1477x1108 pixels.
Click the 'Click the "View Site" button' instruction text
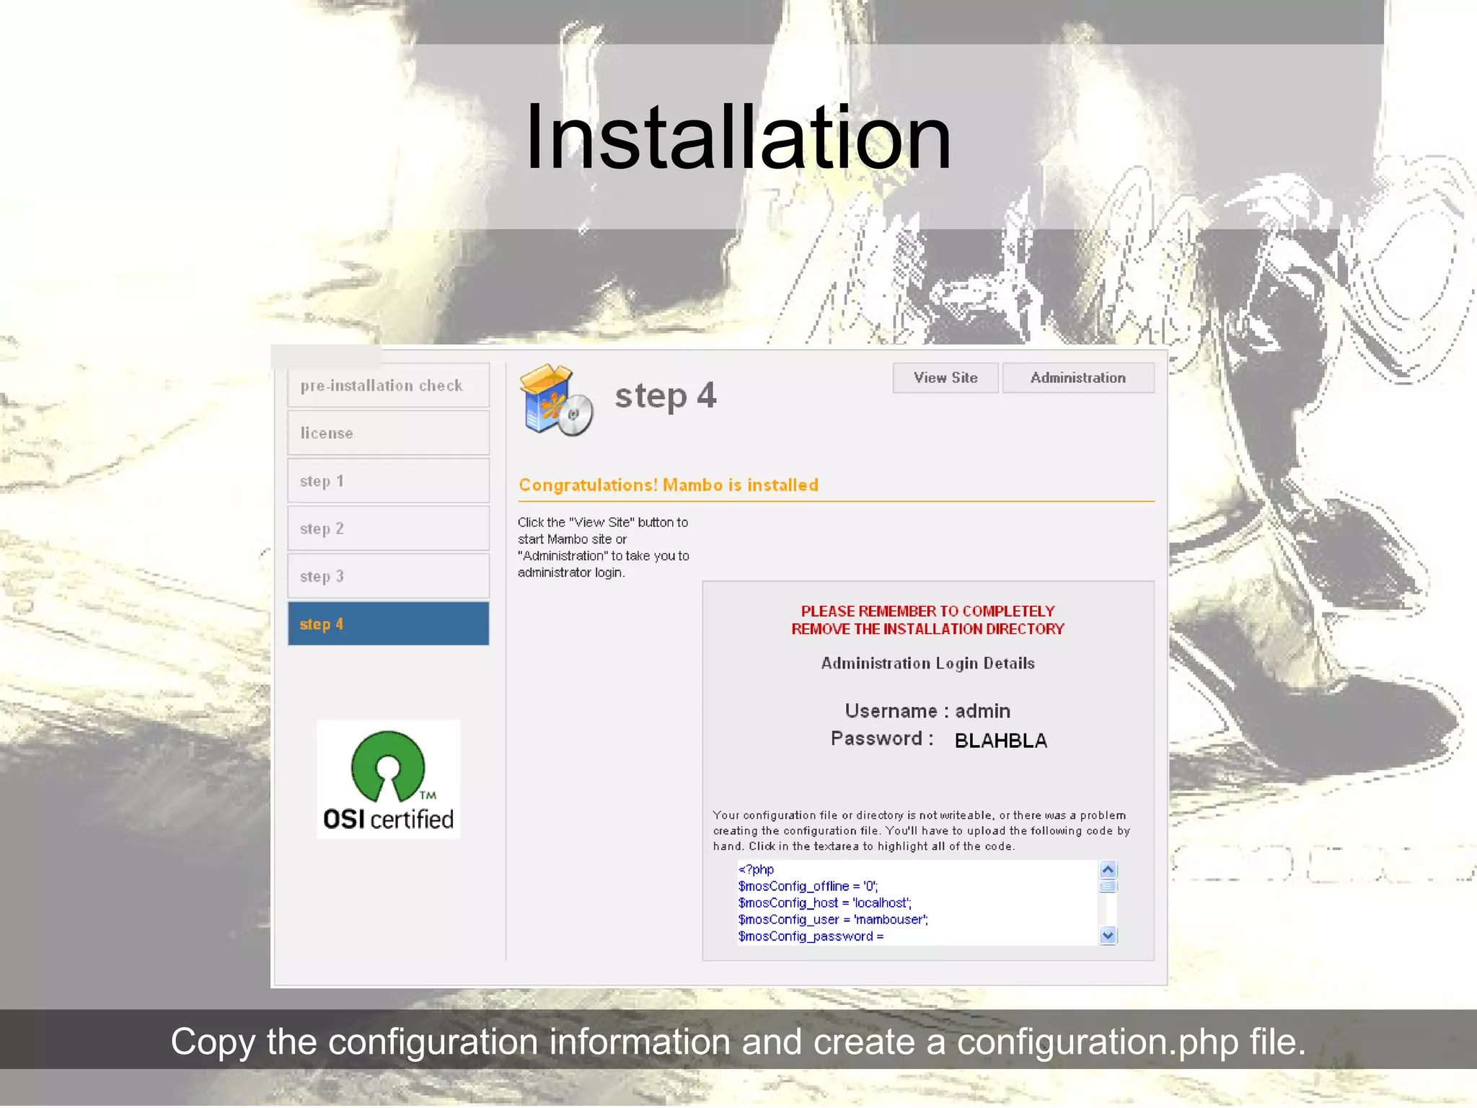(603, 548)
